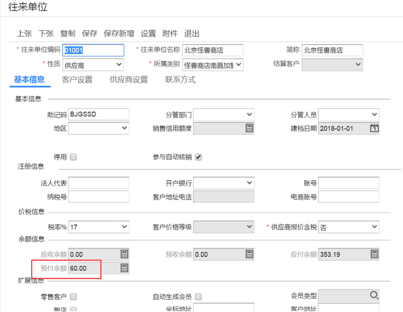Enable 自动生成会员 checkbox
Screen dimensions: 403x312
pyautogui.click(x=198, y=296)
